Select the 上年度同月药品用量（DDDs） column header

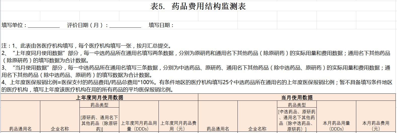[x=139, y=126]
